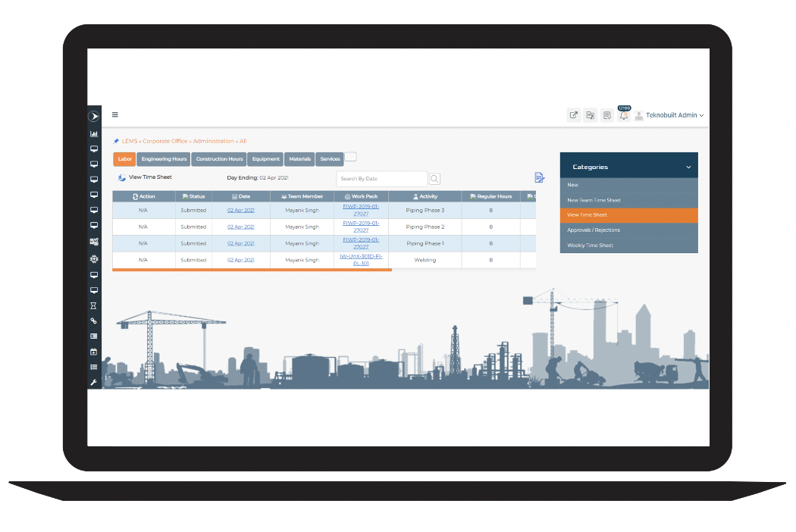Open the Teknobuilt Admin user dropdown
796x532 pixels.
tap(669, 115)
